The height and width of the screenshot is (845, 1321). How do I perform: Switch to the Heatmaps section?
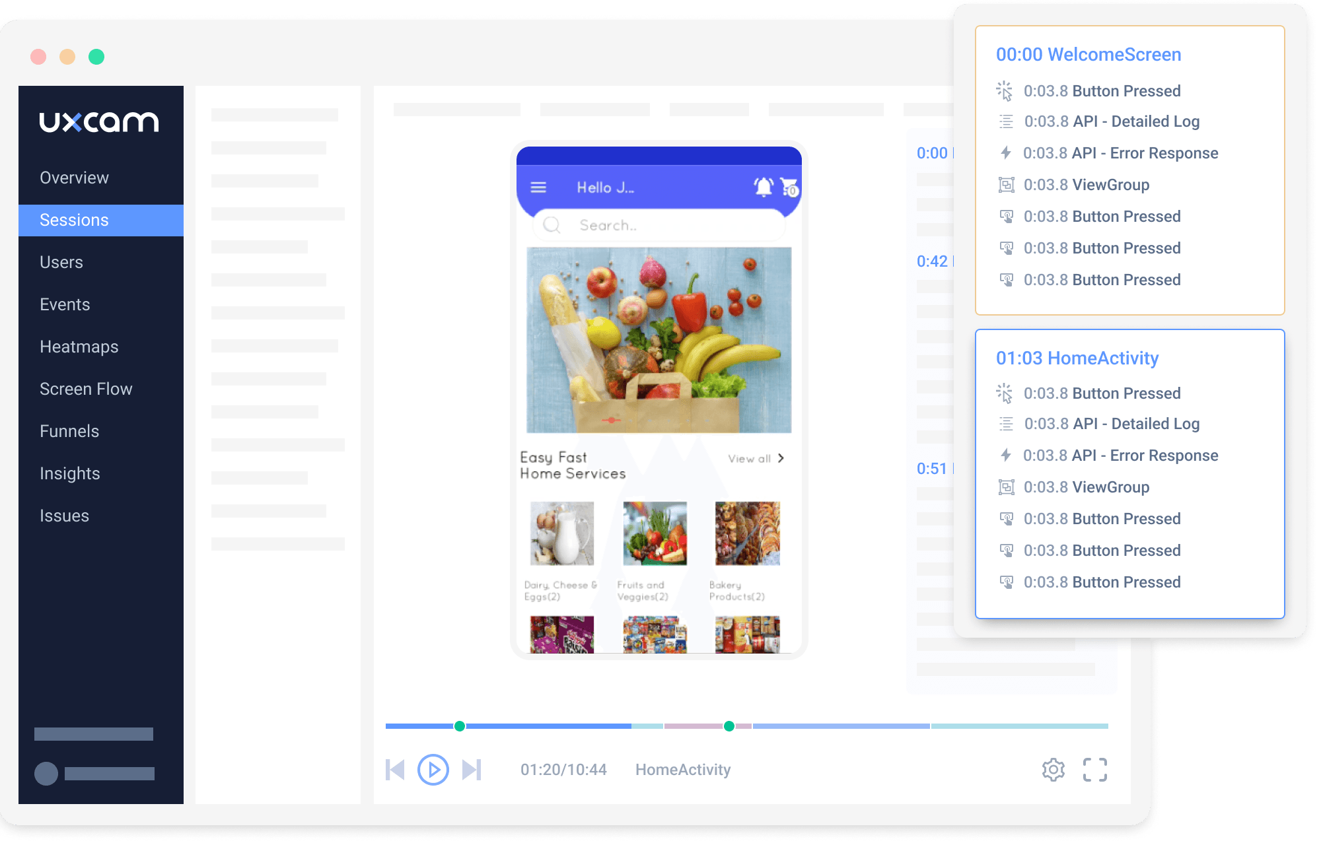79,346
